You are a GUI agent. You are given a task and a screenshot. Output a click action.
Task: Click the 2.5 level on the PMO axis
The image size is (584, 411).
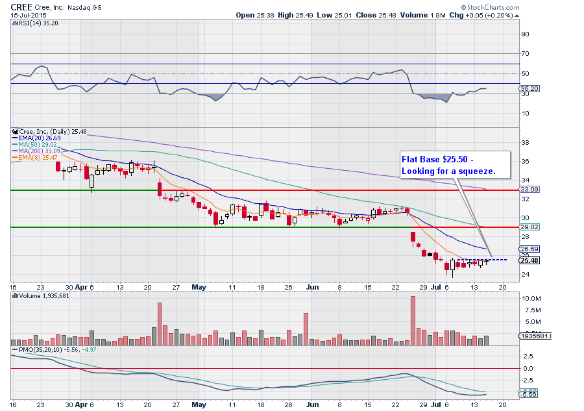pos(528,356)
